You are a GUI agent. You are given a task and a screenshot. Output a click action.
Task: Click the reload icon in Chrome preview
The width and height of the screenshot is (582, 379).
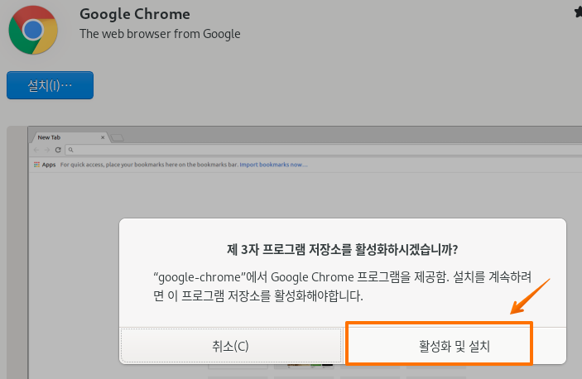point(58,150)
